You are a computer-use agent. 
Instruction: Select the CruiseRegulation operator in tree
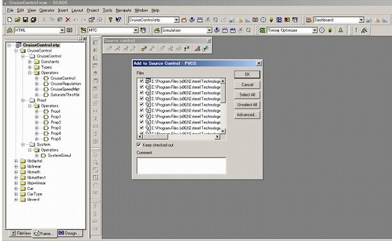pos(66,84)
